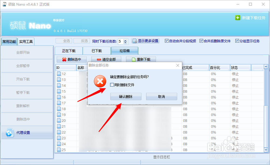Click sidebar 全部开始 button
270x165 pixels.
27,52
